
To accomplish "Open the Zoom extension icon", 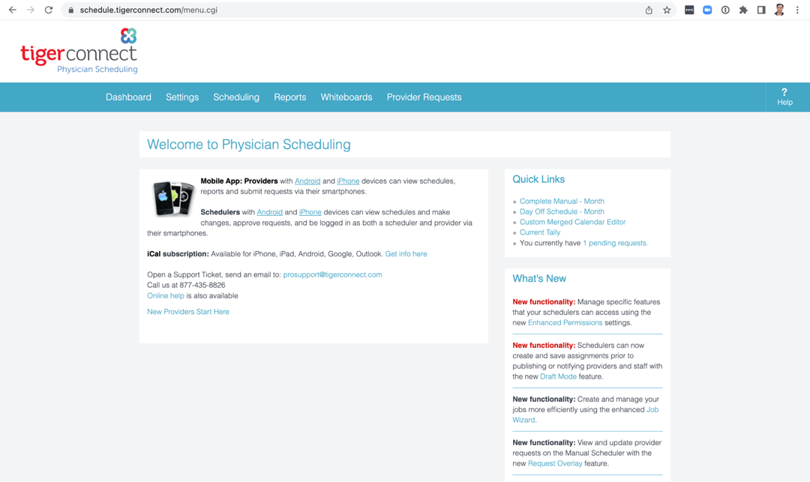I will (707, 10).
